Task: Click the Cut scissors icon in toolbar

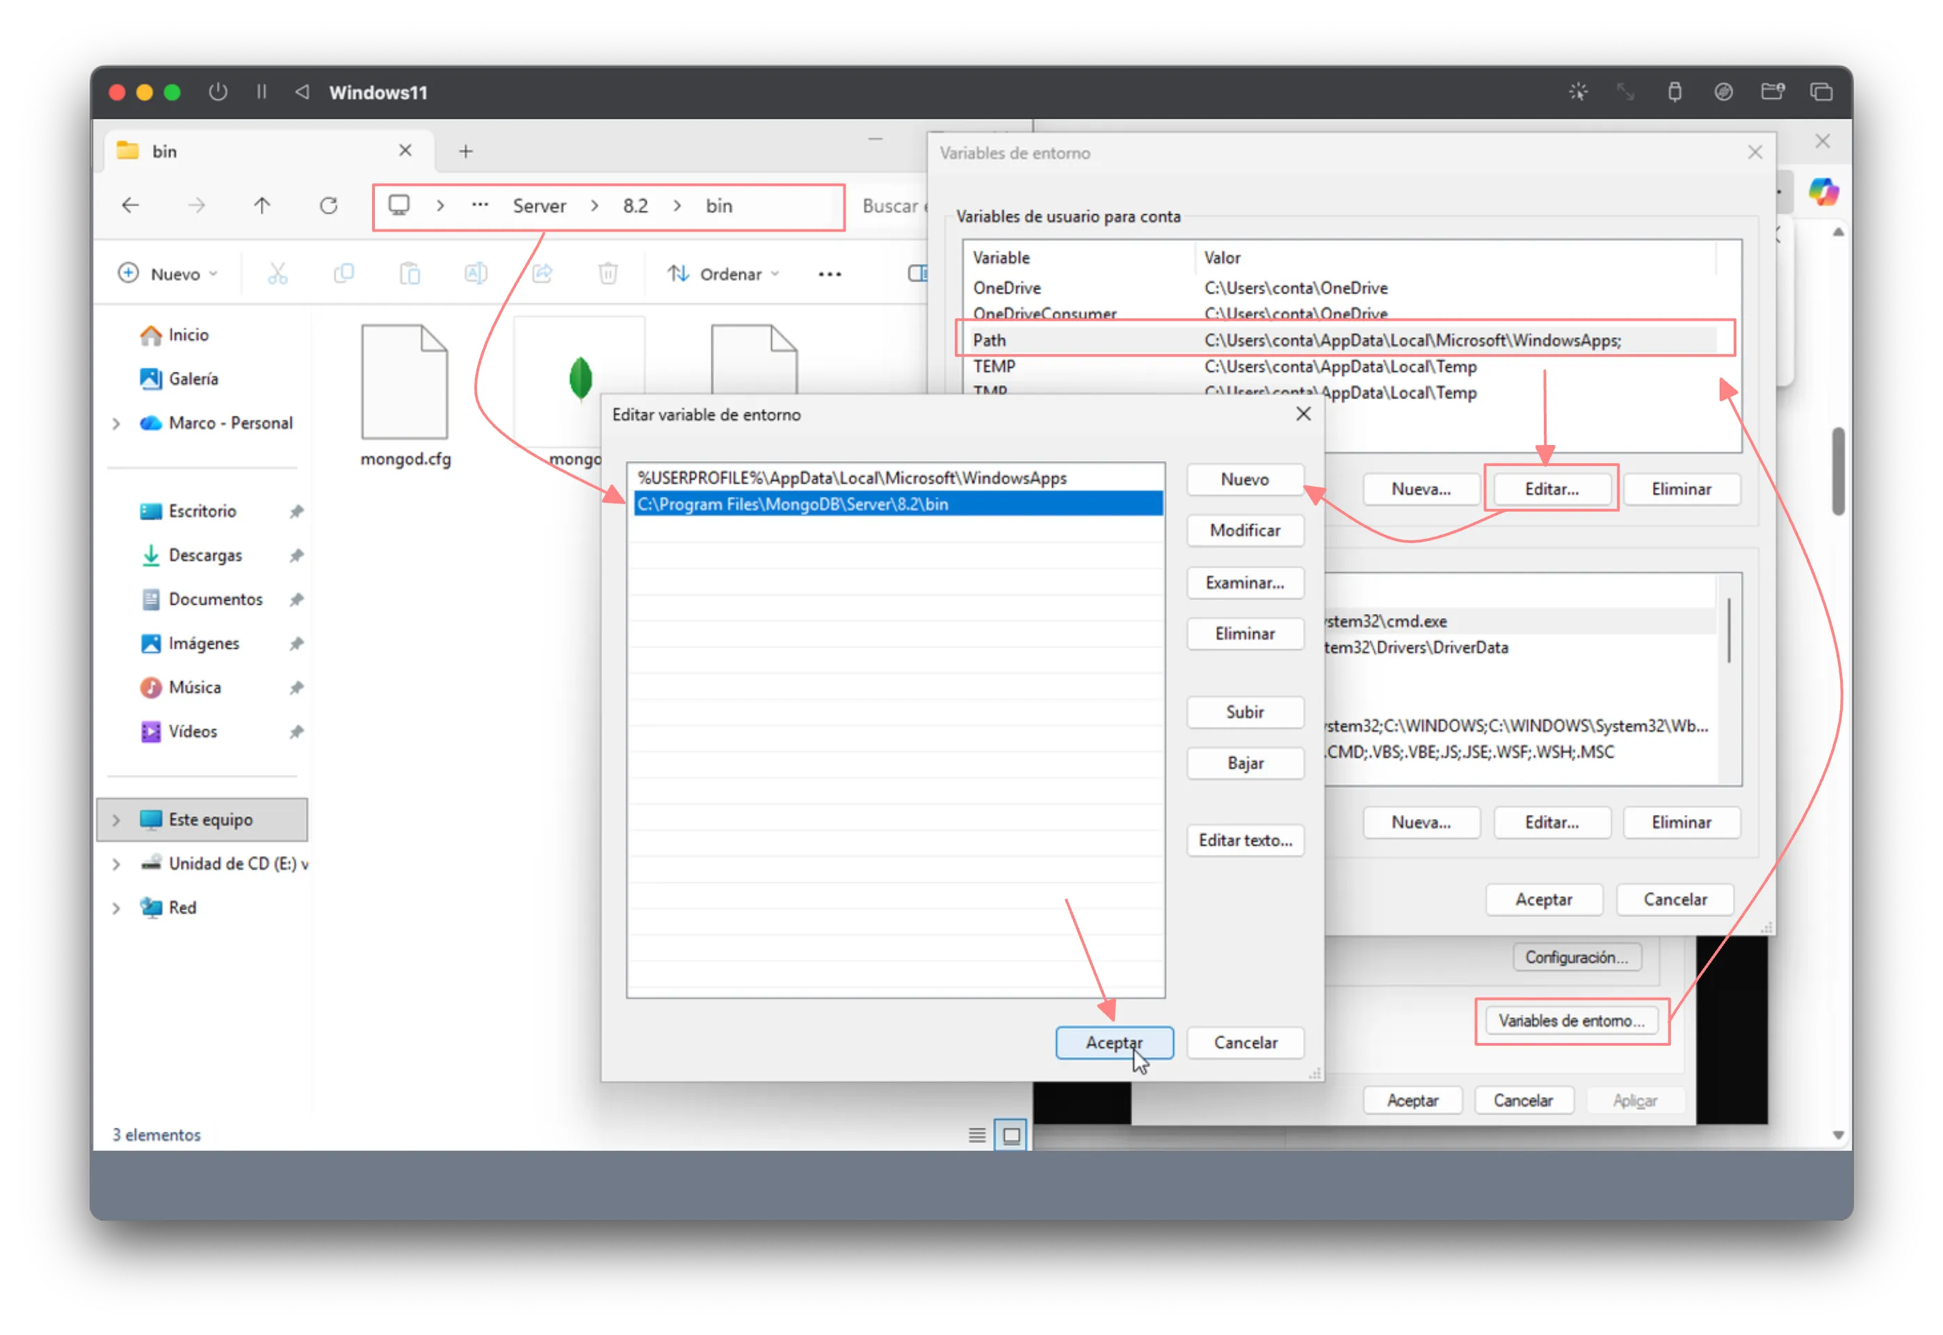Action: [277, 273]
